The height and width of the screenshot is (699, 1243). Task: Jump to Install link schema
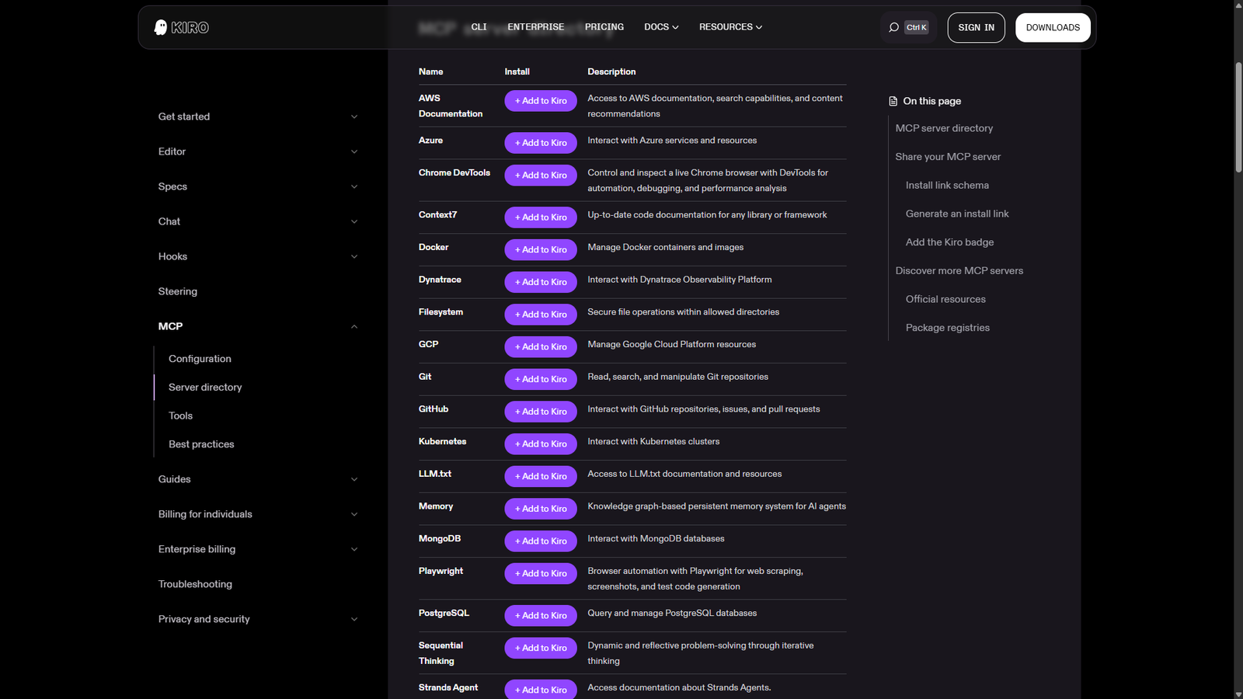pyautogui.click(x=947, y=186)
